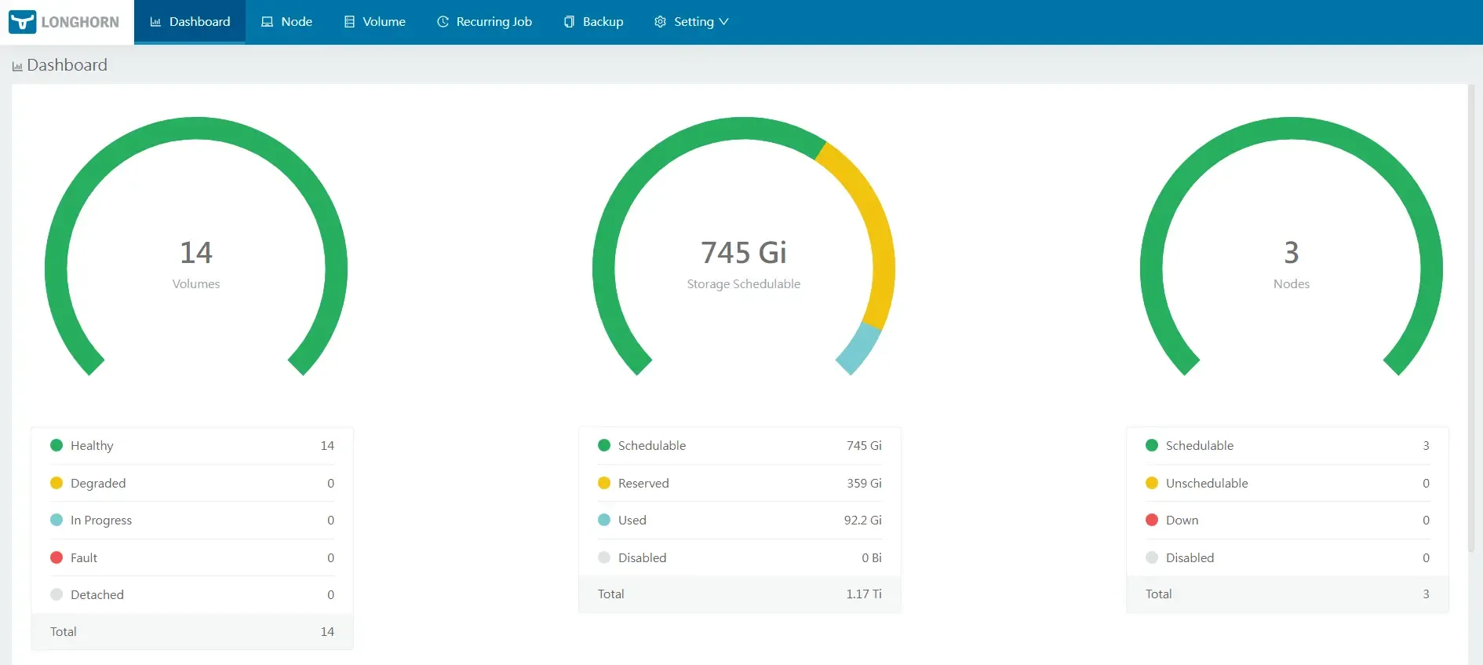Image resolution: width=1483 pixels, height=665 pixels.
Task: Click the Node laptop icon
Action: [x=267, y=22]
